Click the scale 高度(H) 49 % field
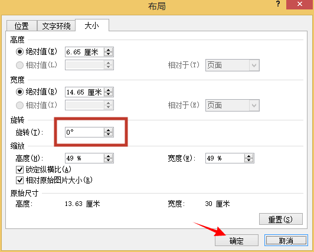The width and height of the screenshot is (314, 252). click(84, 158)
